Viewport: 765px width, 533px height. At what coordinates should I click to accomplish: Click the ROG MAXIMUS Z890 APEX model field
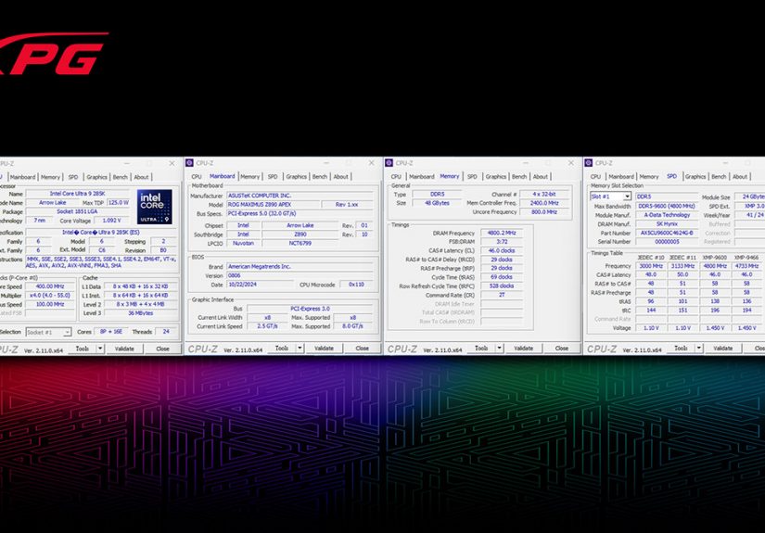click(274, 205)
